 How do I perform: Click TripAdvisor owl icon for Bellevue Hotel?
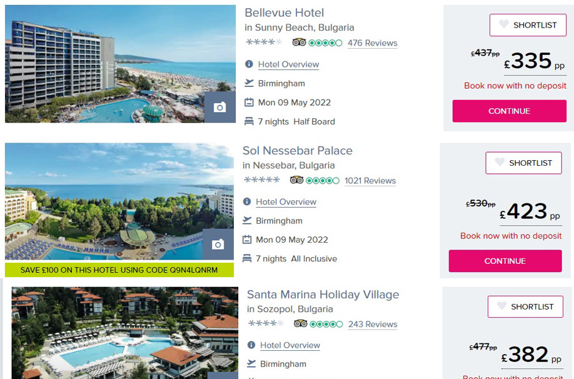tap(299, 43)
